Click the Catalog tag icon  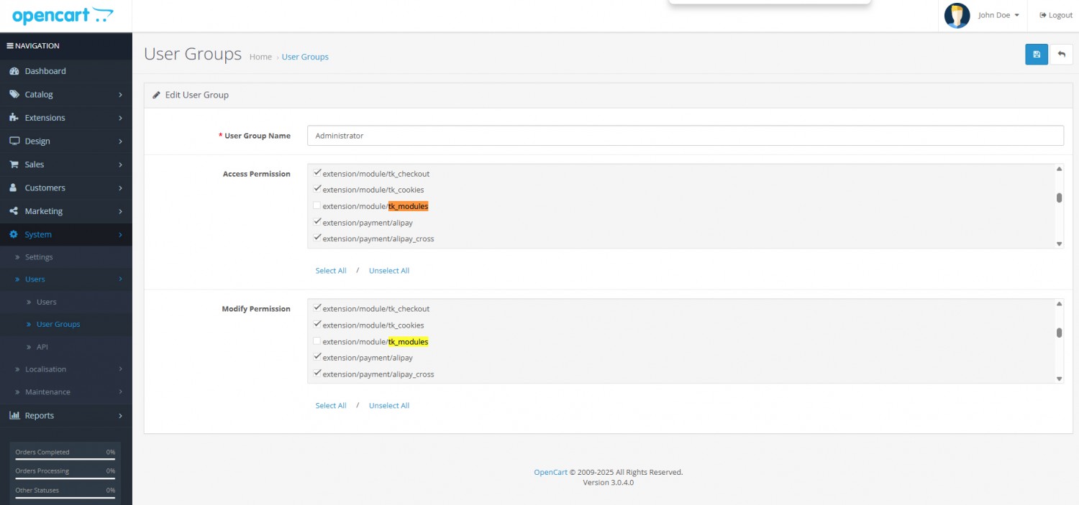(14, 94)
